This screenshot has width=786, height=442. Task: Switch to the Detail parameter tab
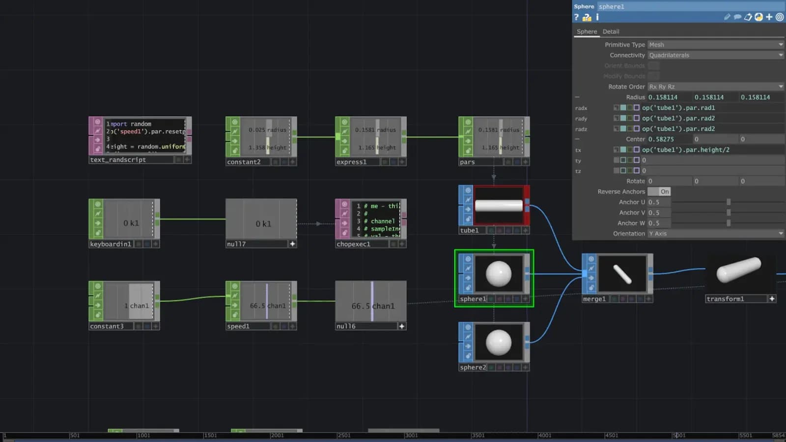(611, 31)
